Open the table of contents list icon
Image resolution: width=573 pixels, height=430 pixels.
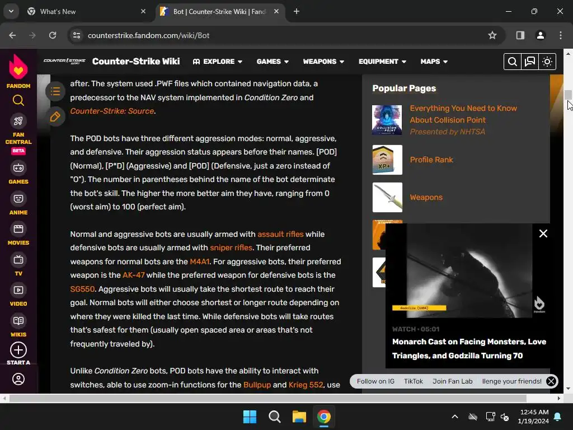point(55,91)
